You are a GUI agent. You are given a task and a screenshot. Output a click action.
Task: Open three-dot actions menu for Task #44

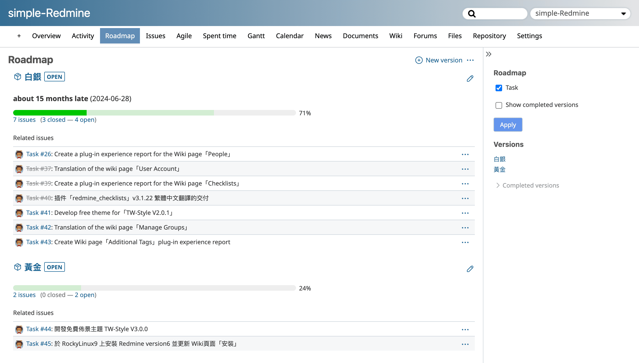click(x=465, y=329)
